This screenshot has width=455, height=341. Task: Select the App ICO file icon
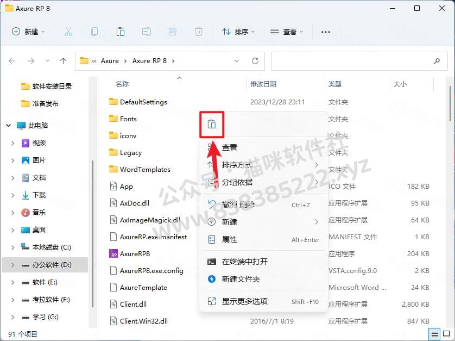[x=113, y=186]
